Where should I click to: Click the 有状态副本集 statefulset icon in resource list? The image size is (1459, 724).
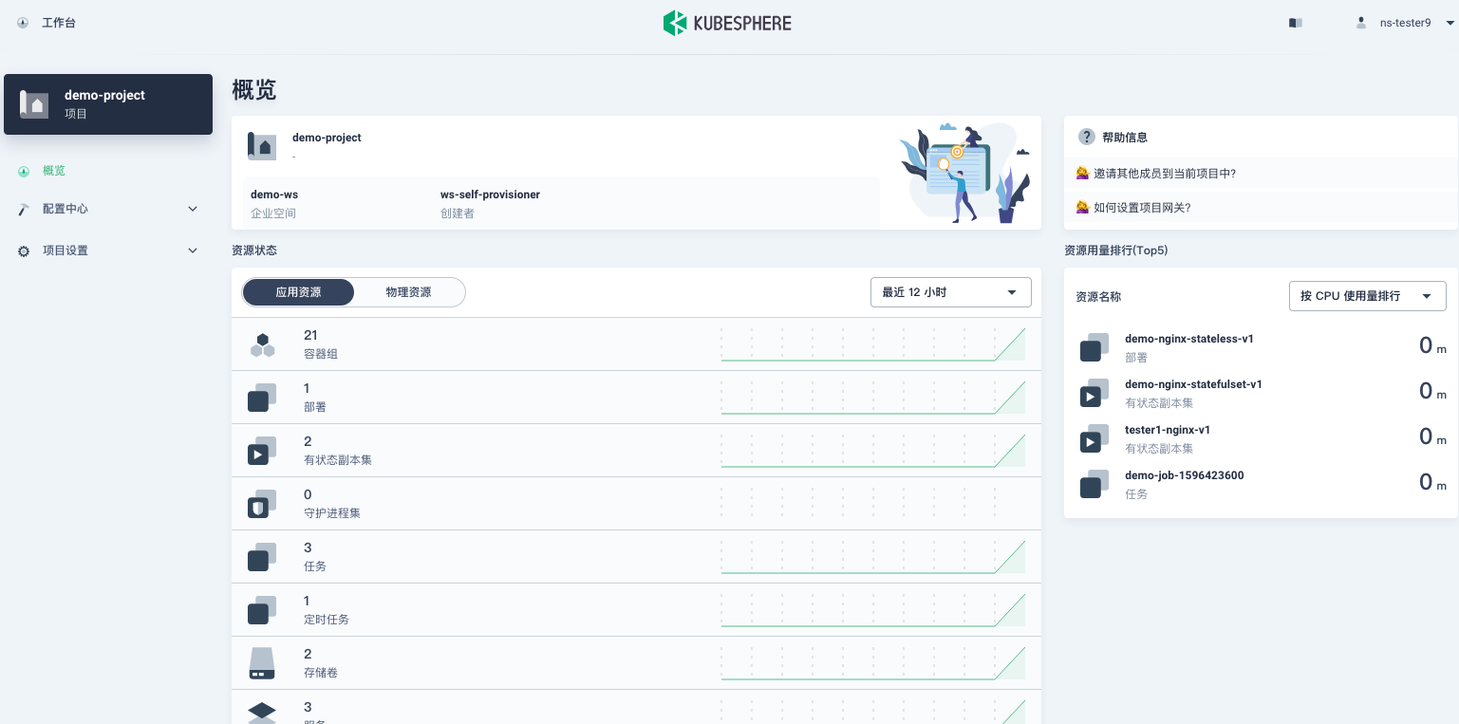coord(262,451)
